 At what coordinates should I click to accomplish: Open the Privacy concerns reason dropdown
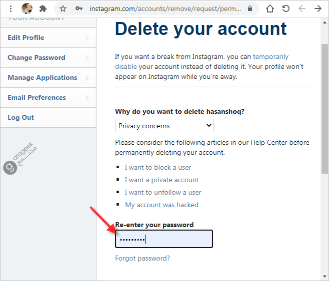click(164, 126)
